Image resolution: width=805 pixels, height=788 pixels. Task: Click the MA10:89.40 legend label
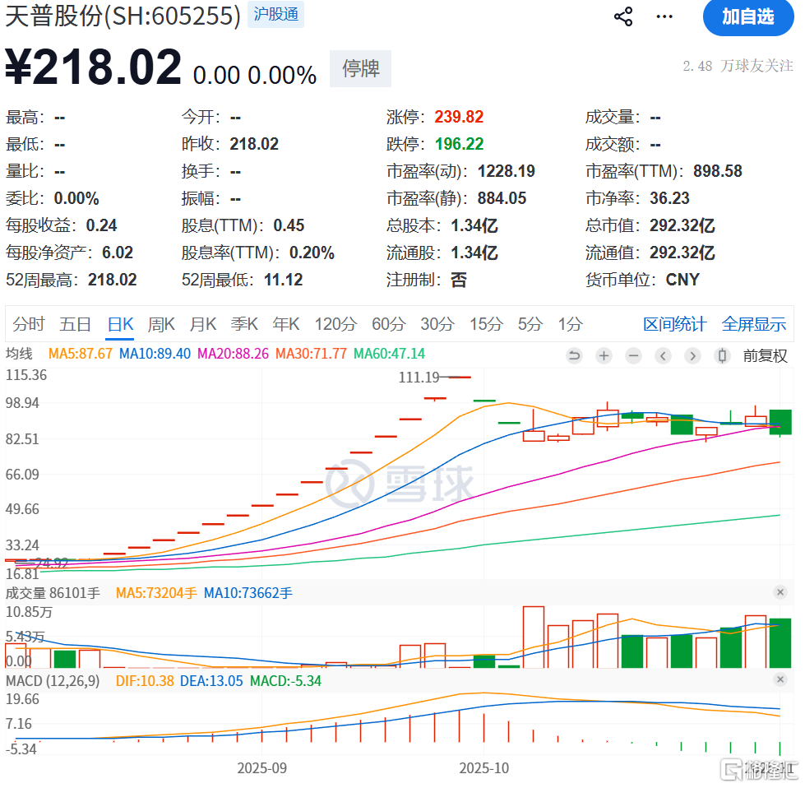click(155, 354)
